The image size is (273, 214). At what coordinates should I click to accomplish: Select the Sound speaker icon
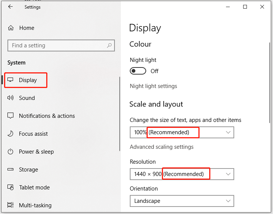point(10,98)
